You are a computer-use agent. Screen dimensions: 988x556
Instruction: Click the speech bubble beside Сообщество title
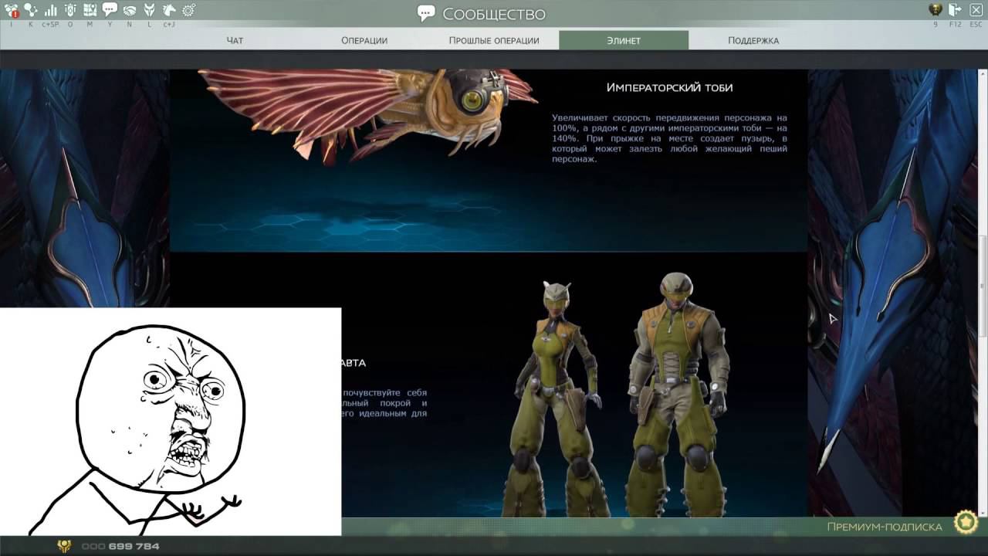[x=426, y=13]
